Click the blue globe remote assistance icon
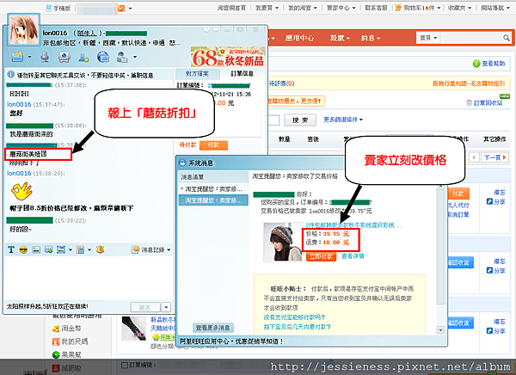 (103, 57)
